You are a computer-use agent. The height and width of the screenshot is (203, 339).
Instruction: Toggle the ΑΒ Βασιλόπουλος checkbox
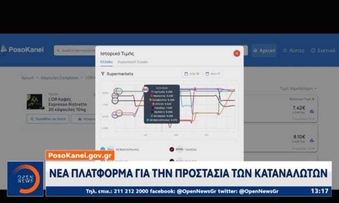103,149
